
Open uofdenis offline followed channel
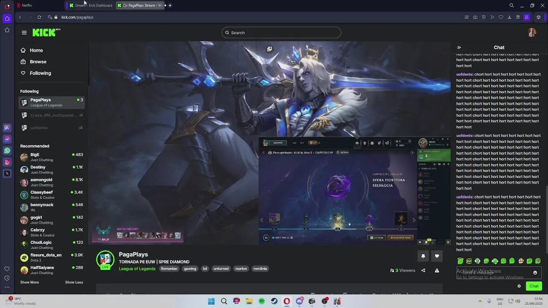coord(52,127)
